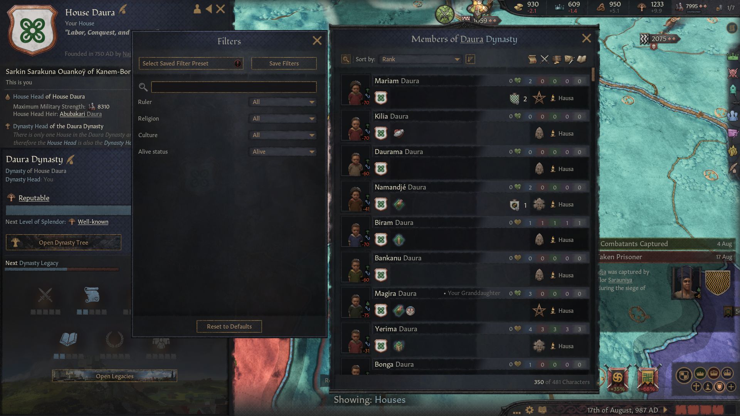
Task: Open the Sort by Rank dropdown
Action: point(420,59)
